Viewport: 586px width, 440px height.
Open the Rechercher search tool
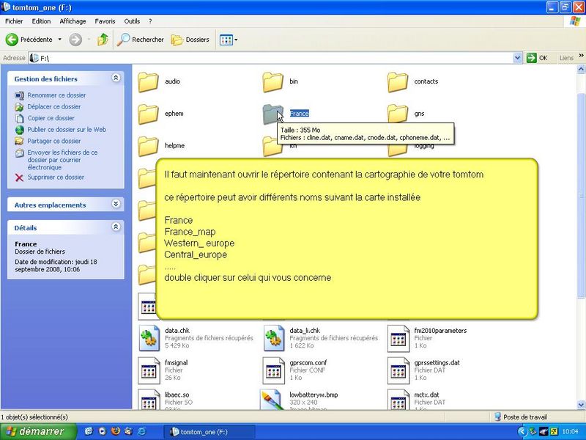pyautogui.click(x=140, y=40)
